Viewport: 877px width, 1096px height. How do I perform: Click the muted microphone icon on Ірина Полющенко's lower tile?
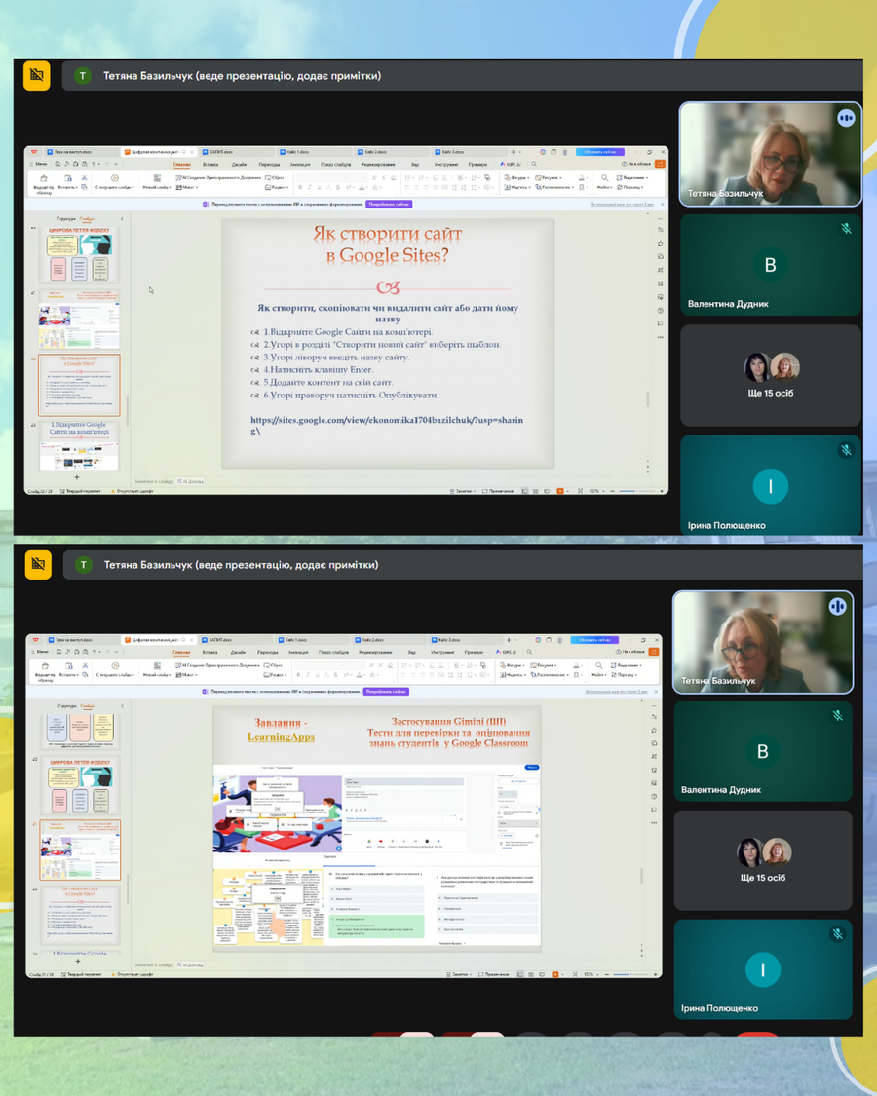tap(837, 934)
